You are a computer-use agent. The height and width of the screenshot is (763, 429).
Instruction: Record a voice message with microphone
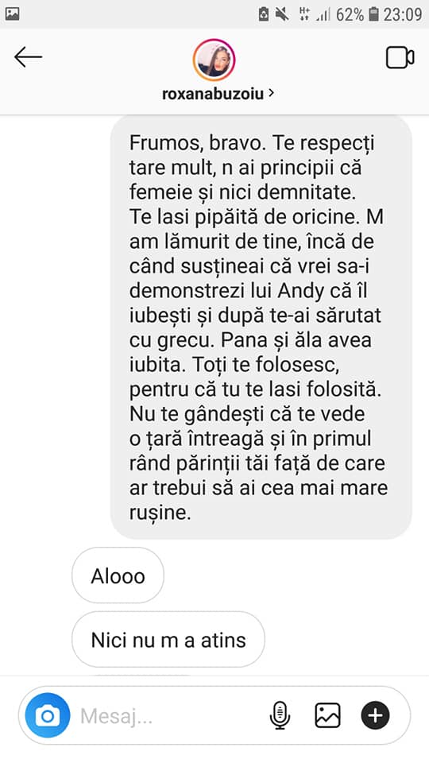(x=280, y=715)
